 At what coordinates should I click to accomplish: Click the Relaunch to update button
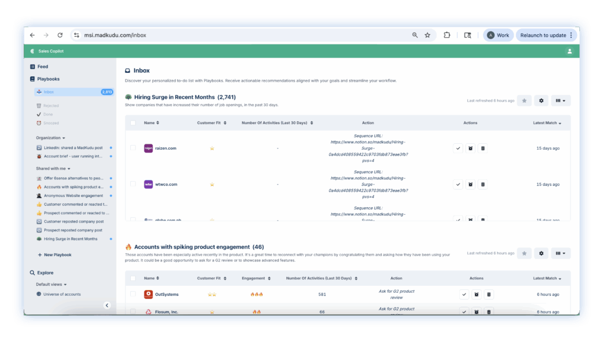[546, 35]
